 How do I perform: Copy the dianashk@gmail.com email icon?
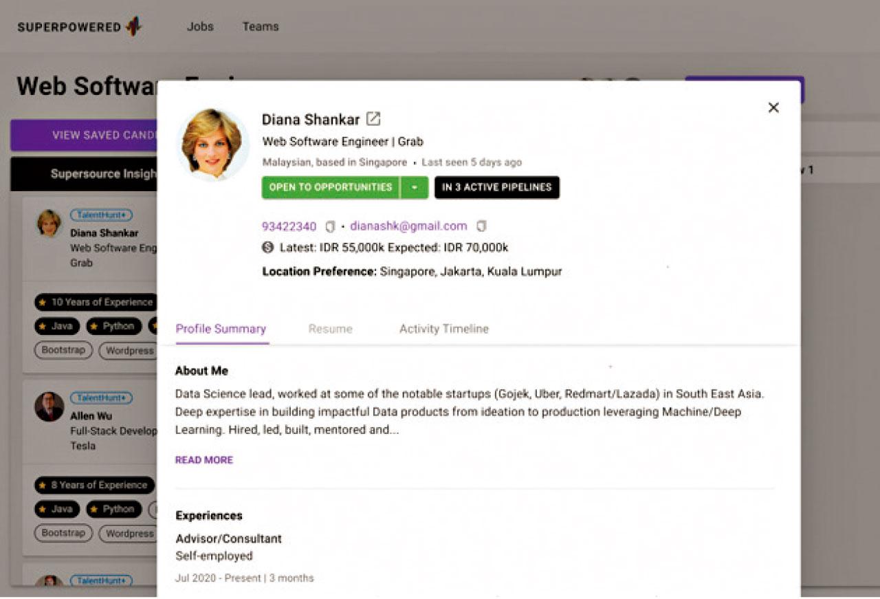481,226
